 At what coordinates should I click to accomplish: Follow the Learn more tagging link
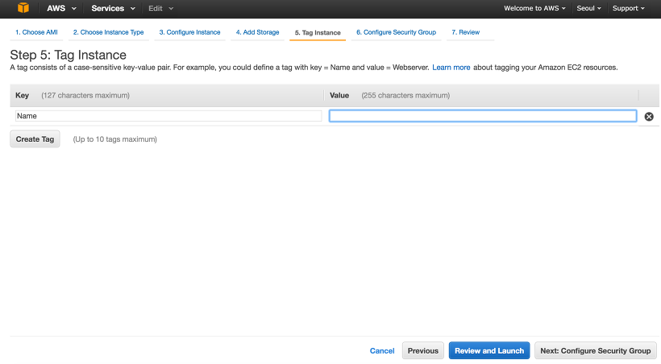[x=451, y=68]
